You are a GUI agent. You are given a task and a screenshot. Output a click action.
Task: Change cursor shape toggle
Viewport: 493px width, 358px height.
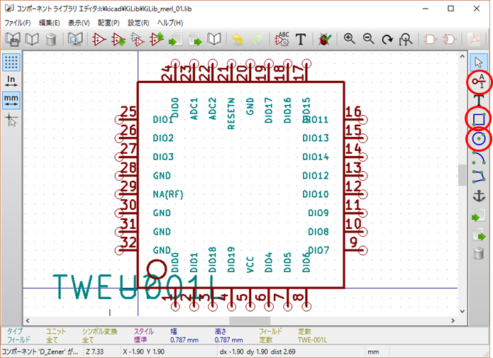click(11, 120)
